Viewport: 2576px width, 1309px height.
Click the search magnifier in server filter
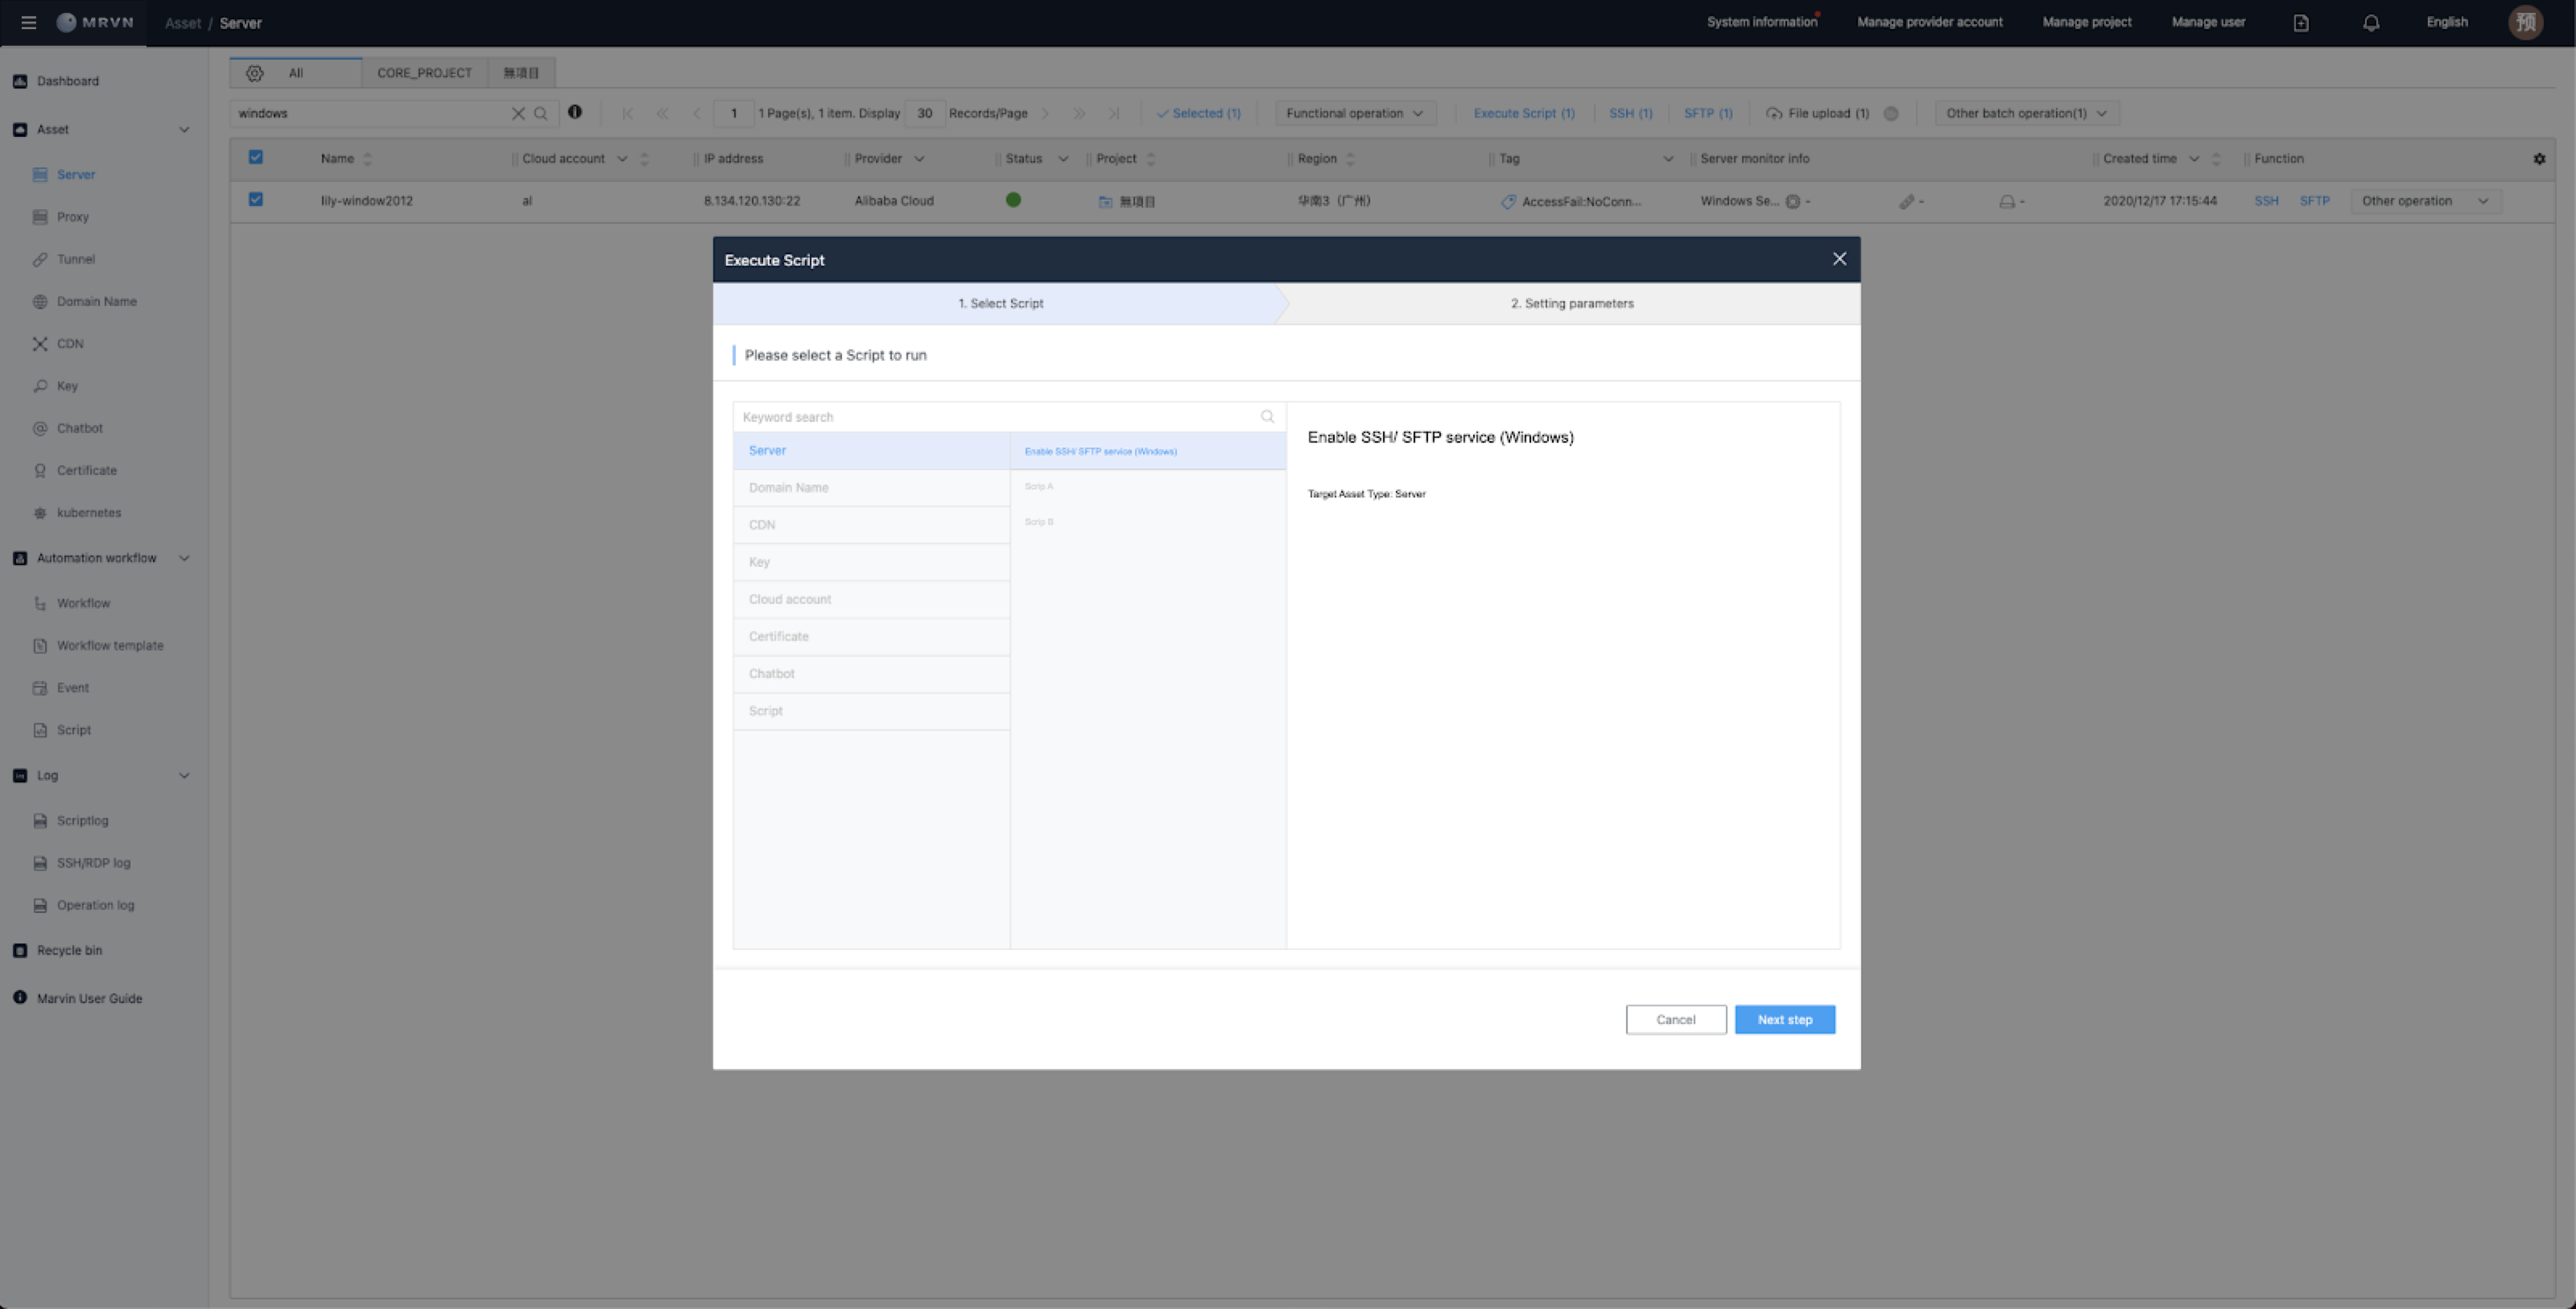541,113
